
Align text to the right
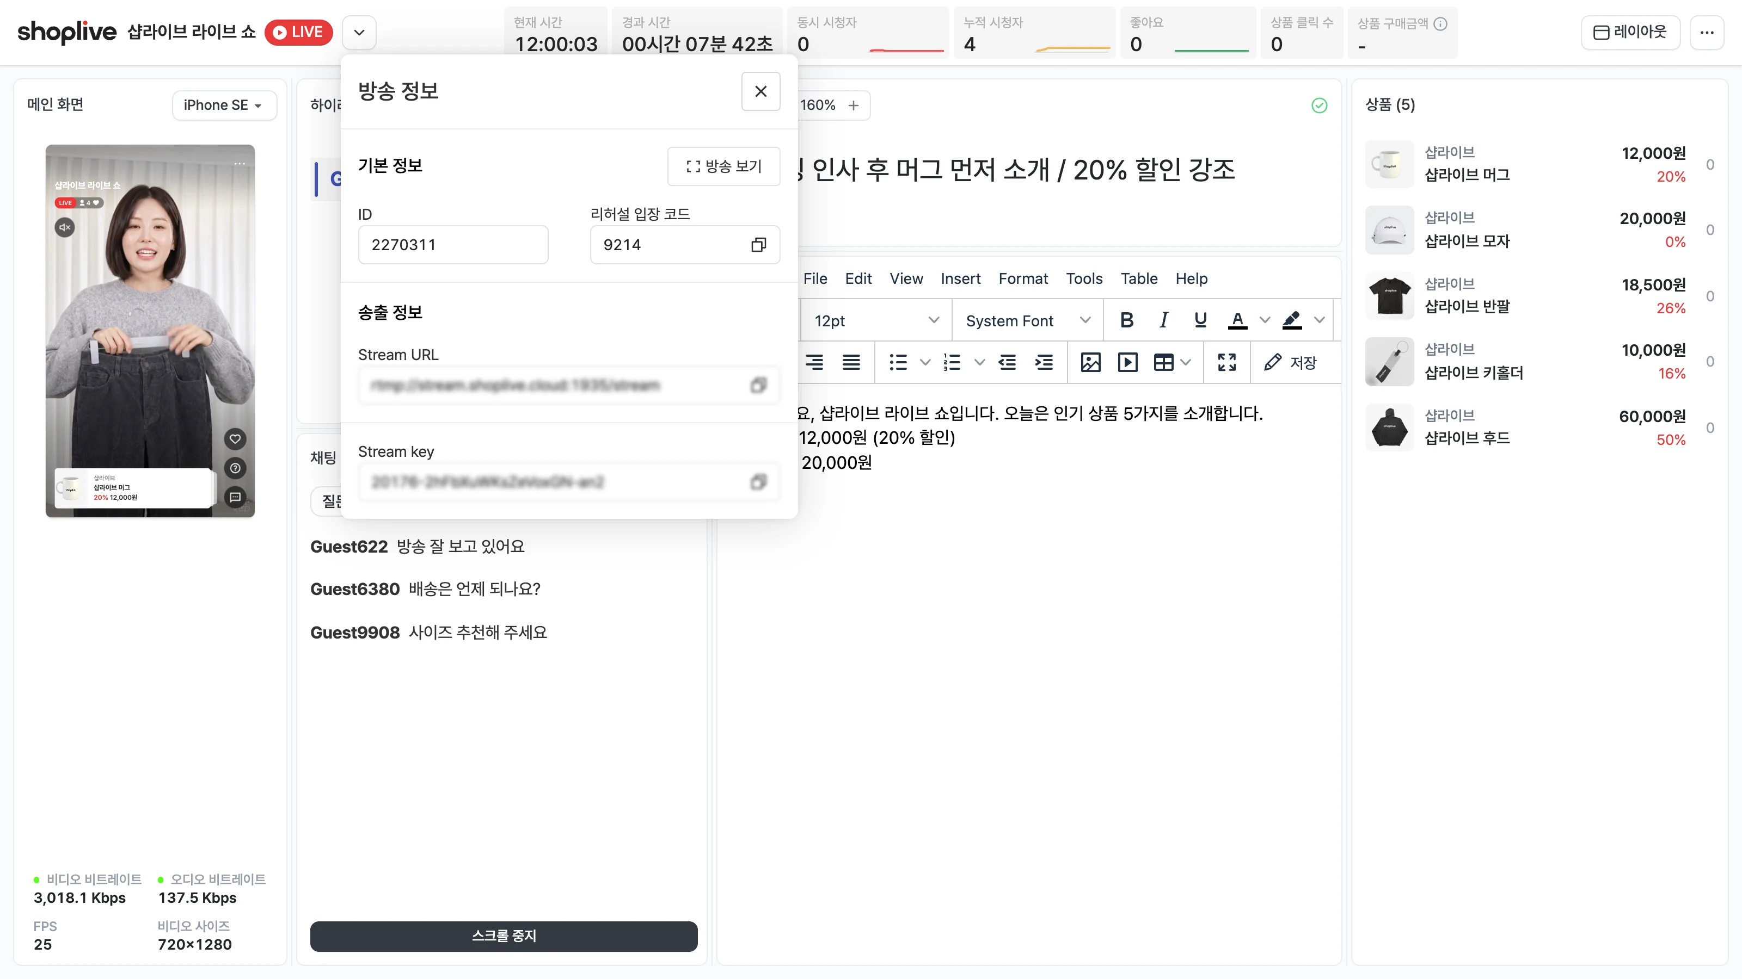tap(814, 363)
